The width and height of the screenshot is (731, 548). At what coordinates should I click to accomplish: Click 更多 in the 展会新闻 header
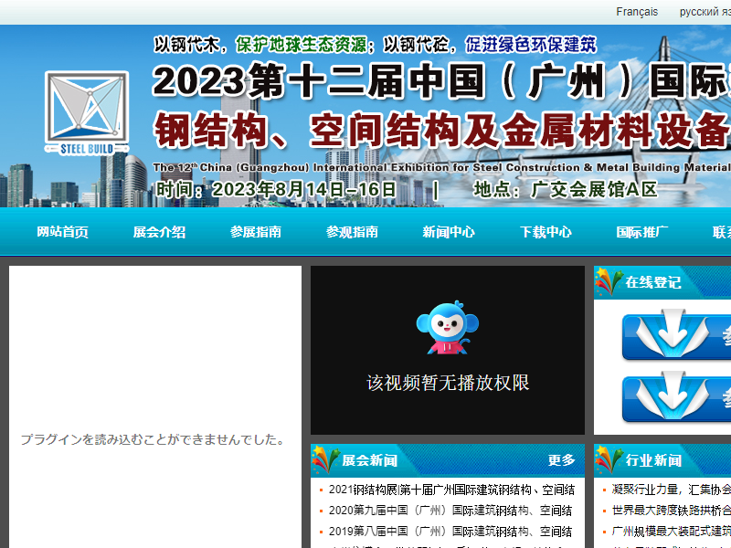point(561,460)
